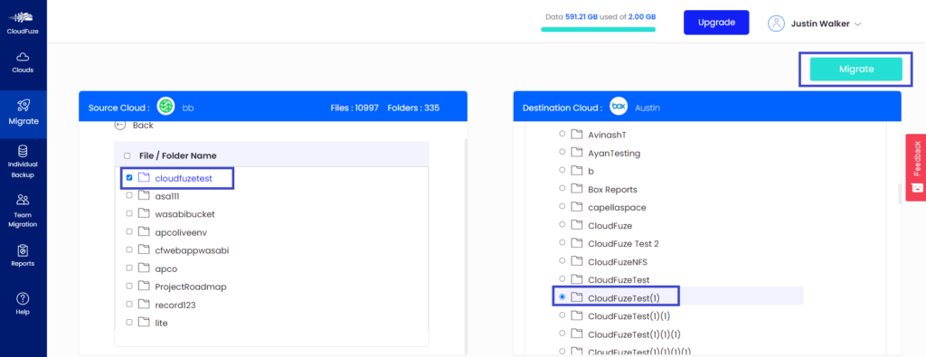Toggle the select-all File / Folder Name checkbox
The height and width of the screenshot is (357, 926).
pyautogui.click(x=127, y=155)
